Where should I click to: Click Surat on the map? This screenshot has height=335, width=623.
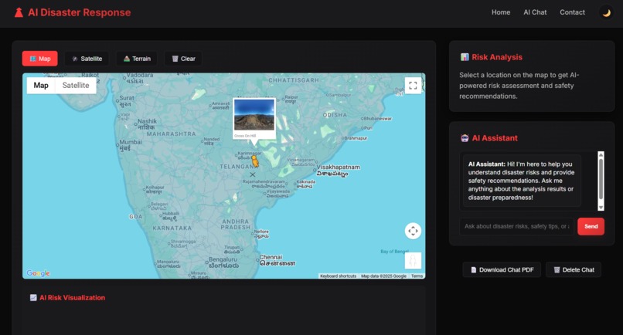(x=127, y=101)
